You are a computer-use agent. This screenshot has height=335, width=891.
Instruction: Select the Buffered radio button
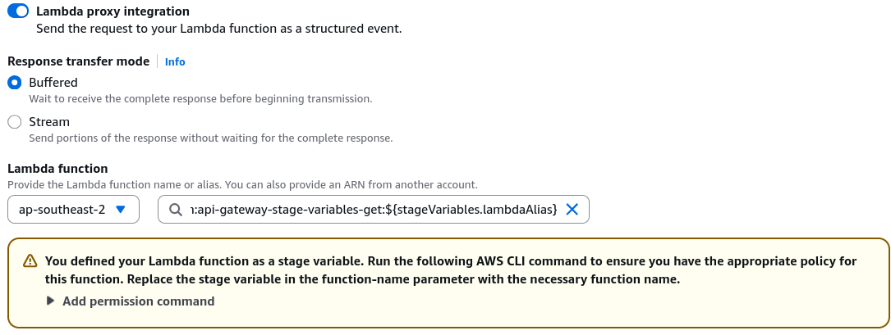15,83
